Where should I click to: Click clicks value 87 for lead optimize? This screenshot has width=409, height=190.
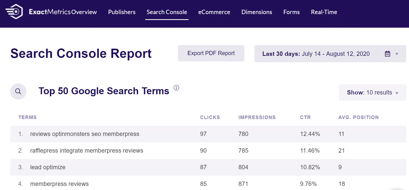[x=203, y=167]
